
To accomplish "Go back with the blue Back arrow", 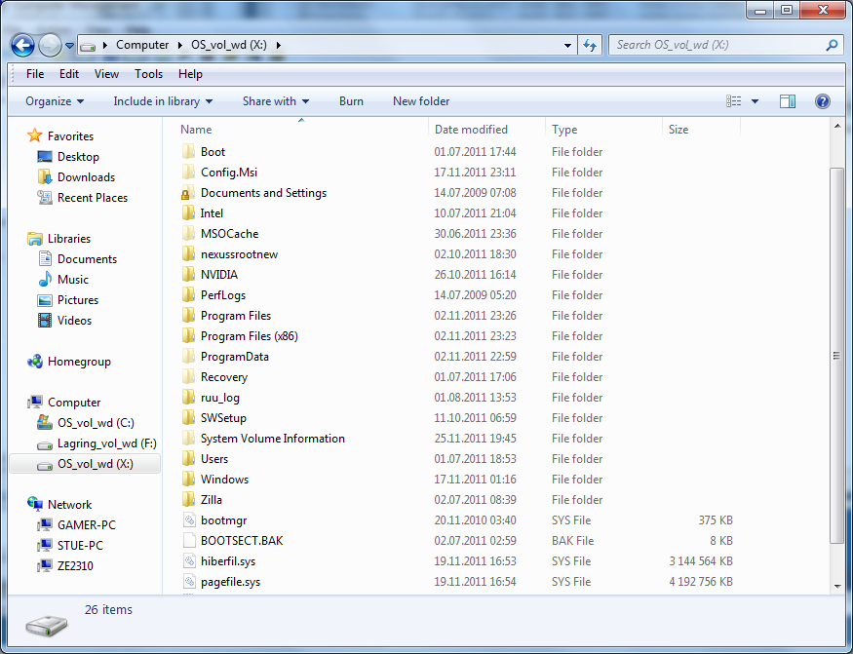I will point(22,45).
